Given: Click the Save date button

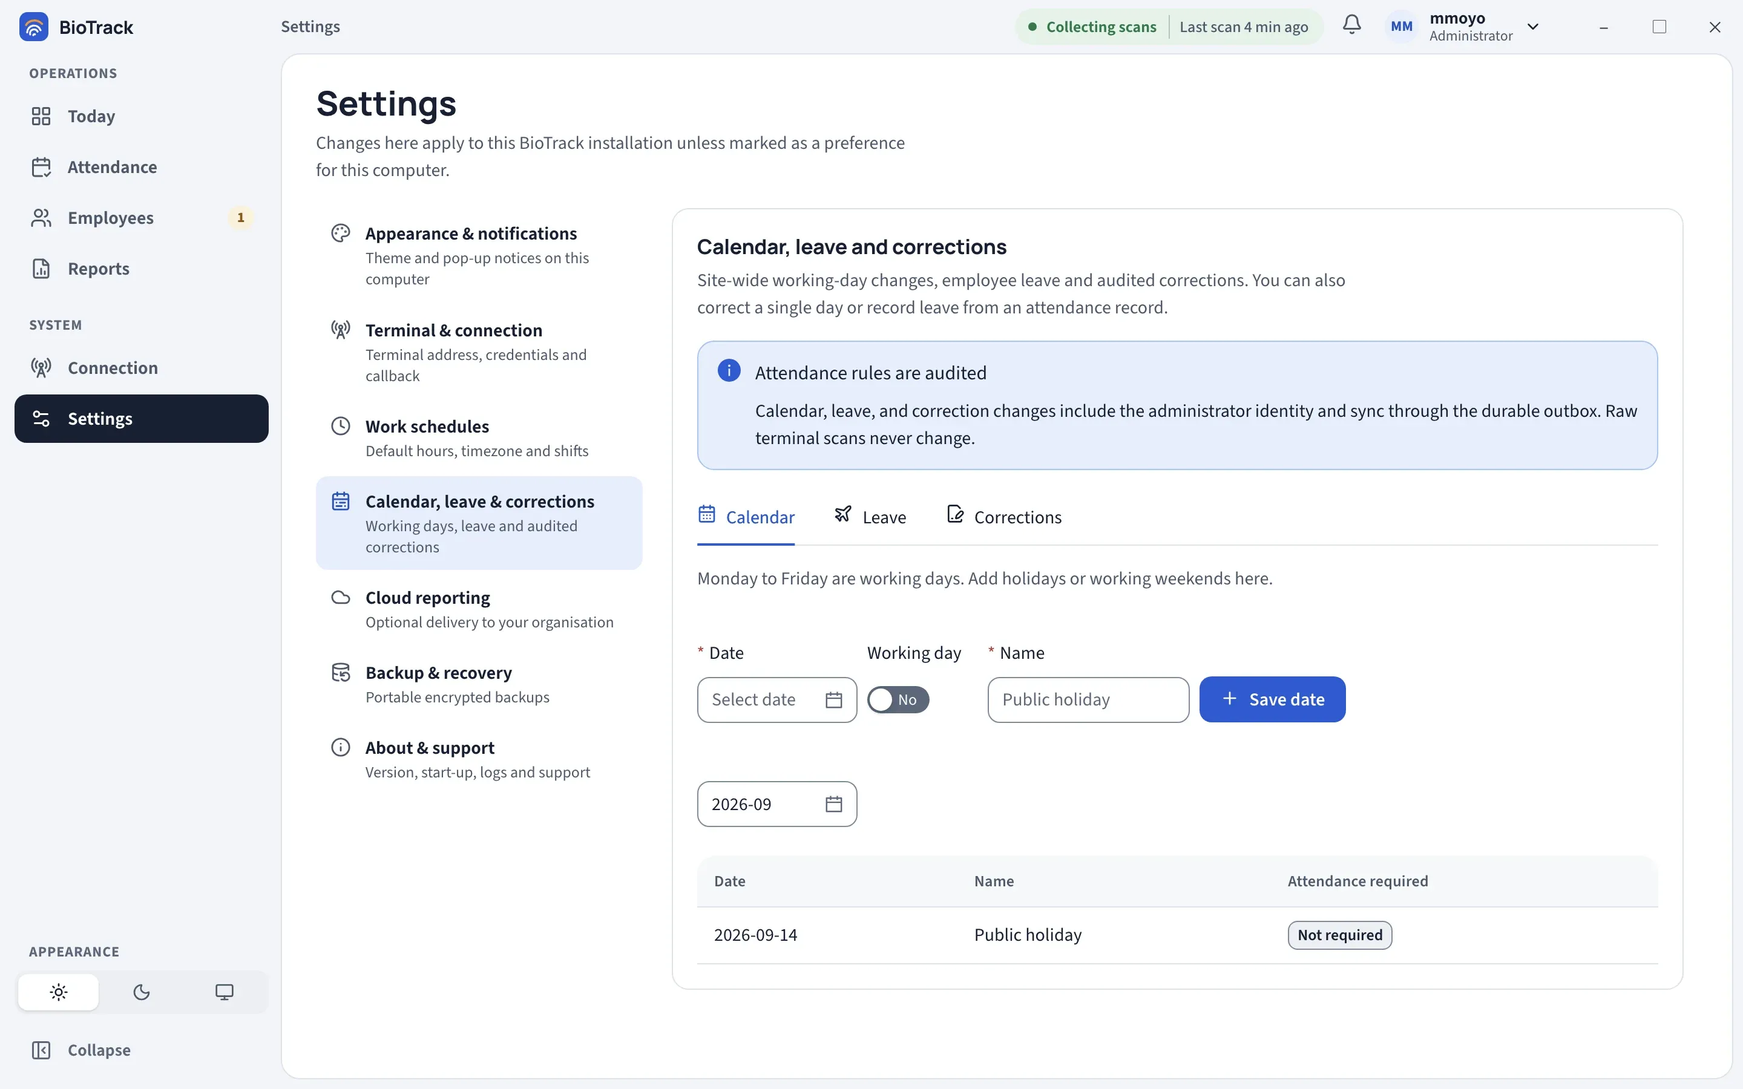Looking at the screenshot, I should pyautogui.click(x=1272, y=699).
